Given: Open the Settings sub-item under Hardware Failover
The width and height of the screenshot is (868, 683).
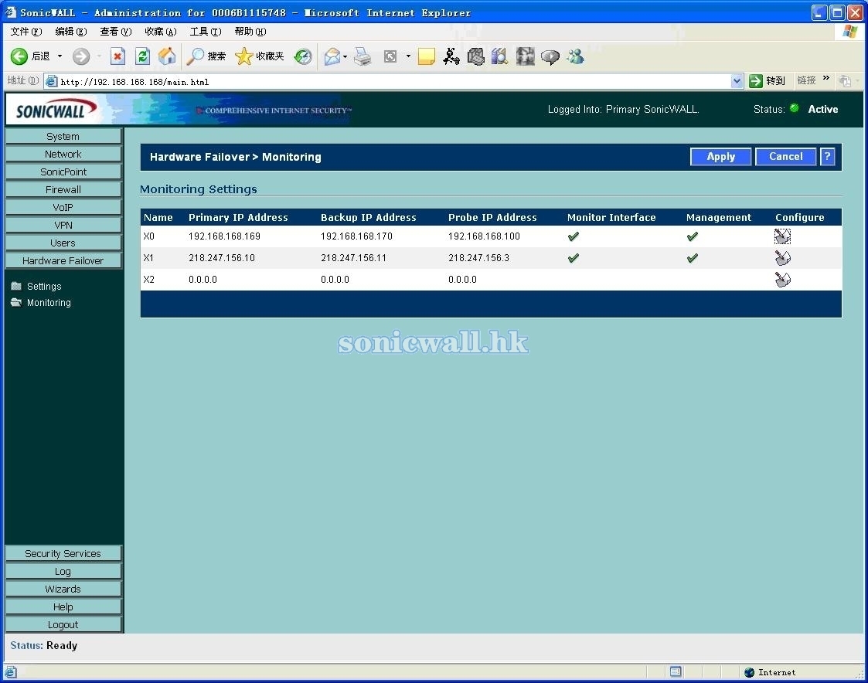Looking at the screenshot, I should (44, 286).
